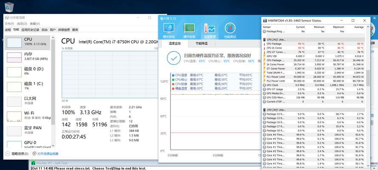Switch to 启动 tab in Task Manager
The width and height of the screenshot is (378, 170).
click(44, 30)
